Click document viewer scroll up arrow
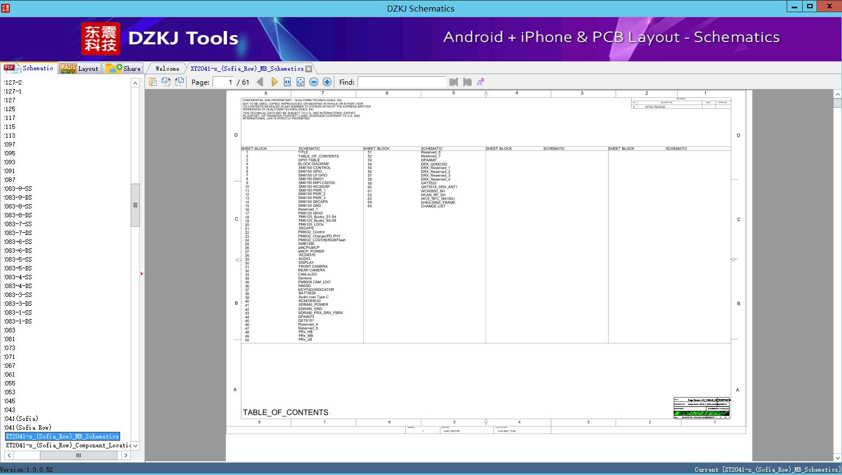Viewport: 842px width, 475px height. click(x=838, y=95)
